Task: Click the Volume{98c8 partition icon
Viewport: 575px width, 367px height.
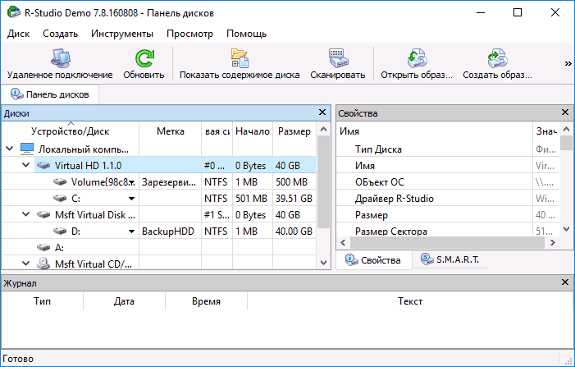Action: pos(60,182)
